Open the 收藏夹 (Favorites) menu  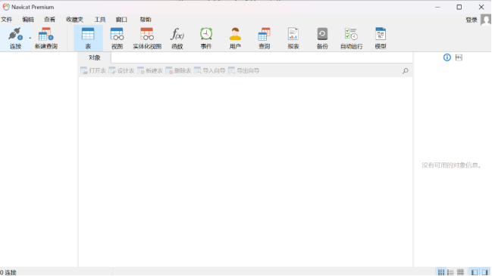[x=74, y=20]
